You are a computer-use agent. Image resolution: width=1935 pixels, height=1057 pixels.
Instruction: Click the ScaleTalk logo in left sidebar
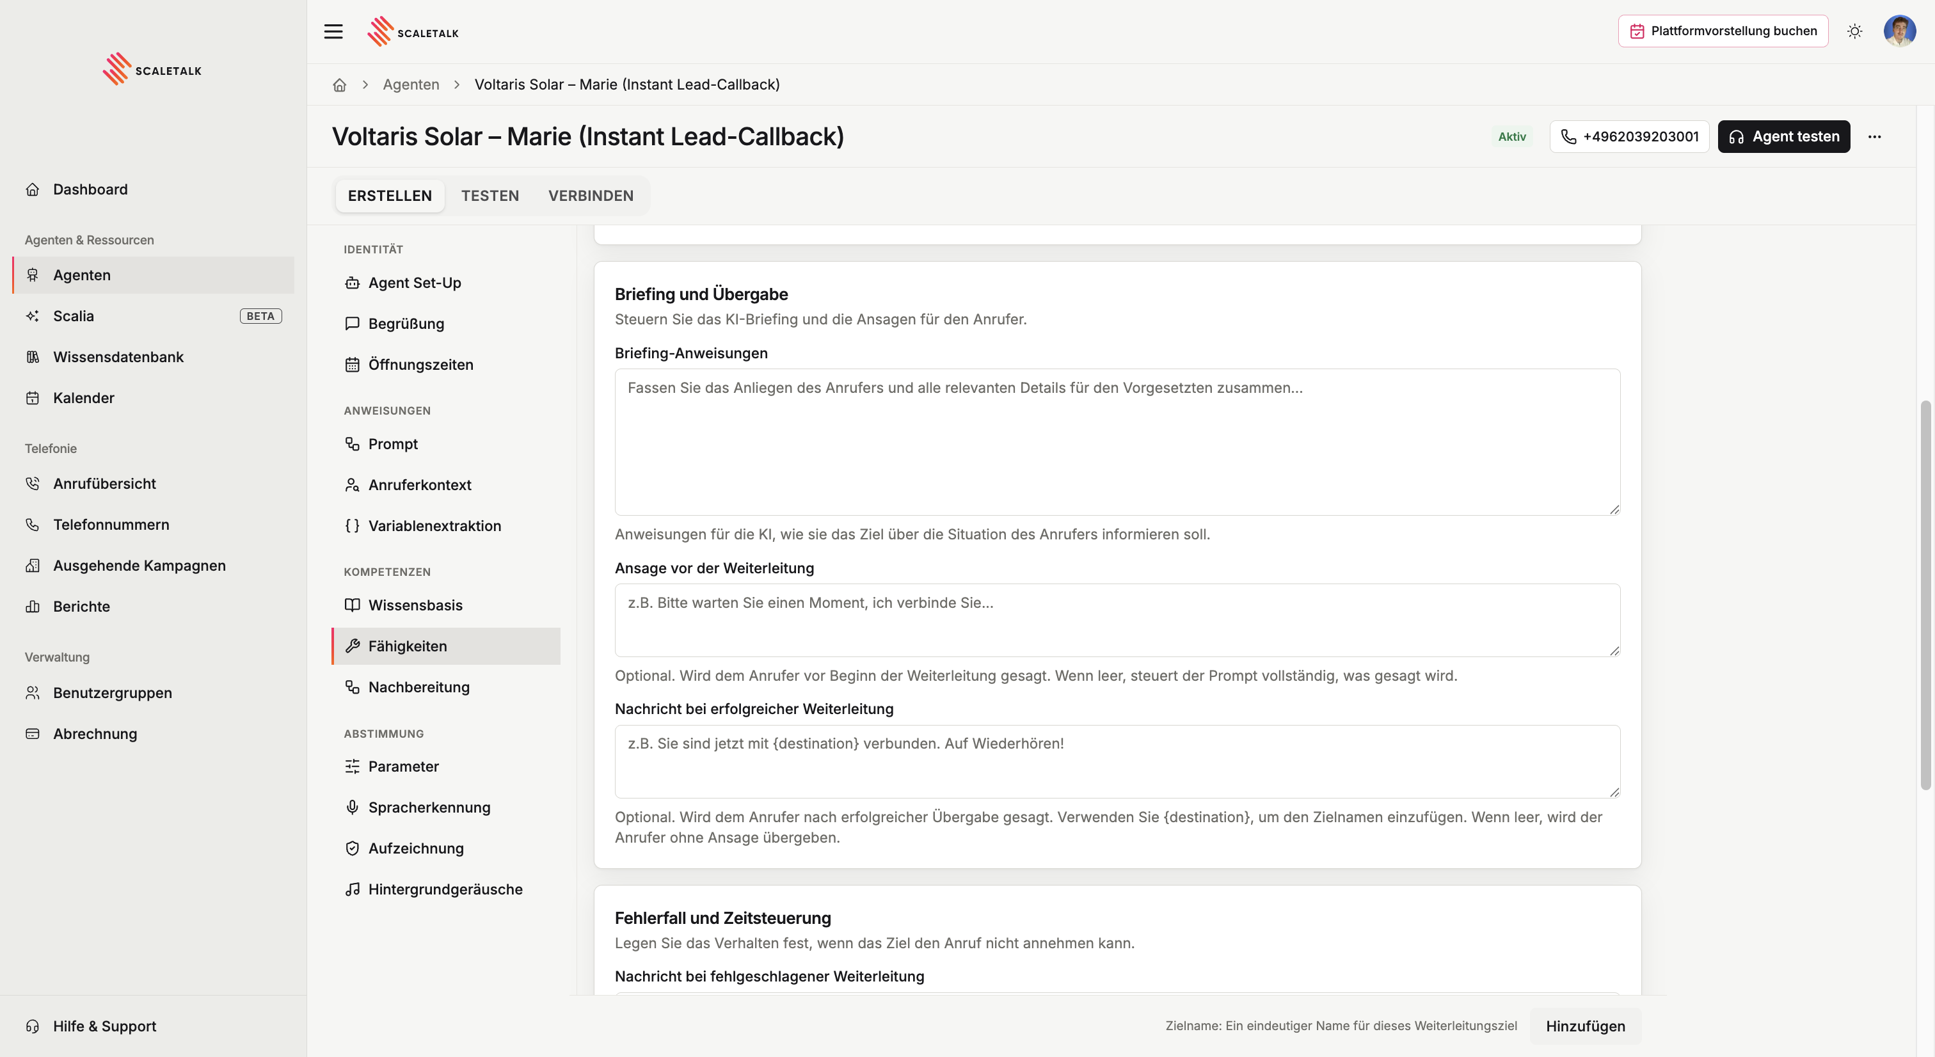click(x=152, y=69)
